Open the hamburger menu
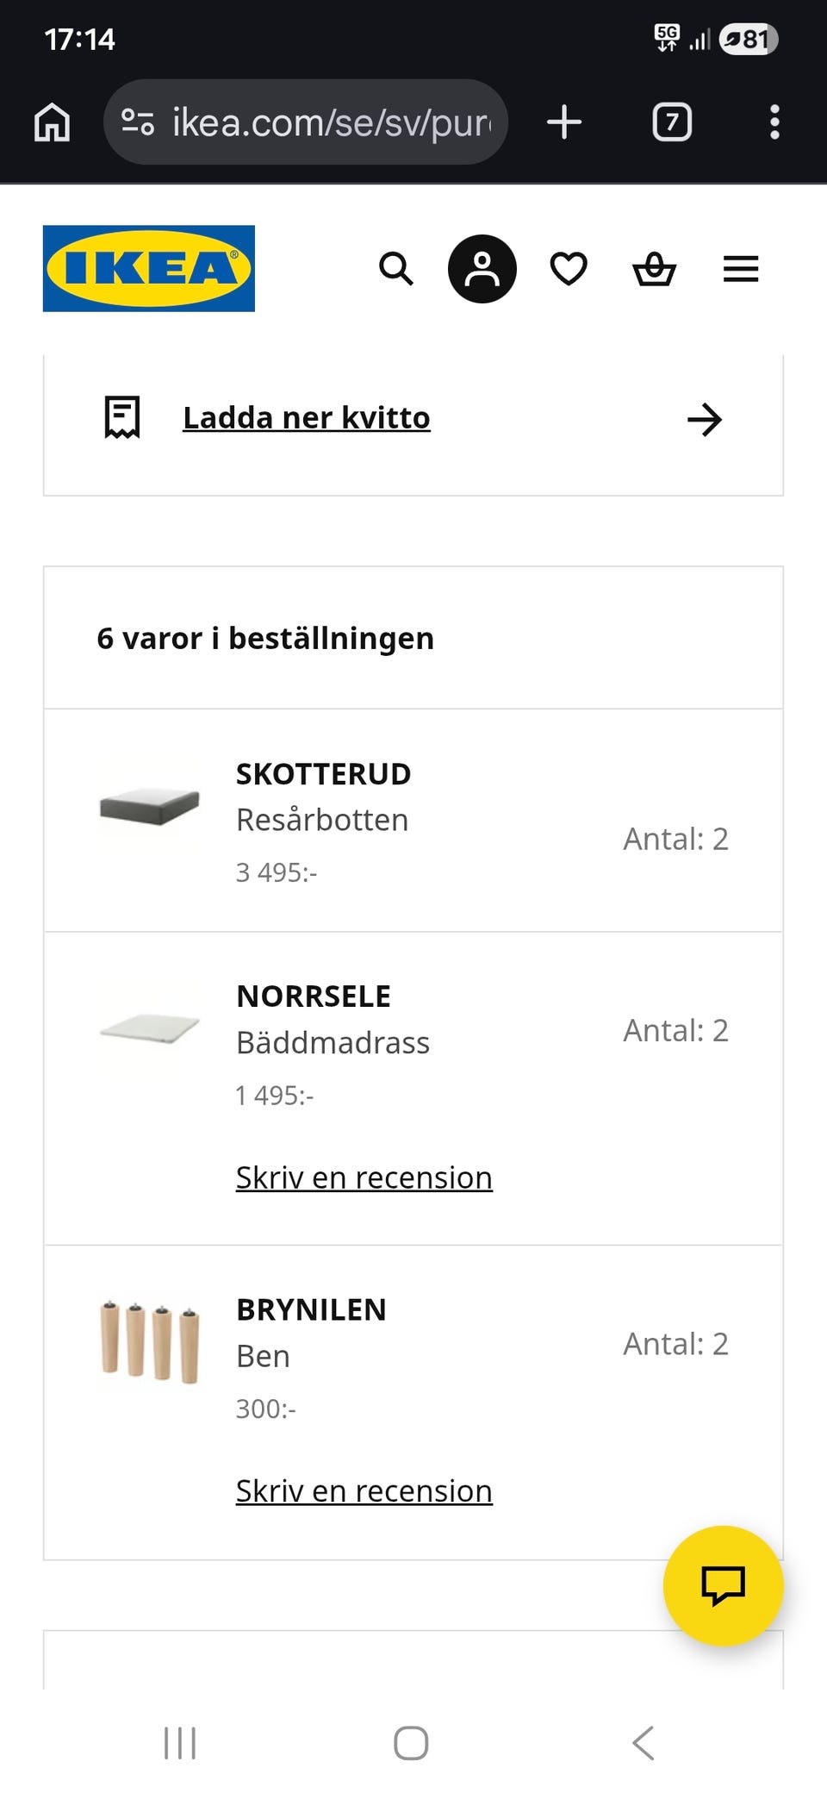The height and width of the screenshot is (1793, 827). tap(741, 269)
